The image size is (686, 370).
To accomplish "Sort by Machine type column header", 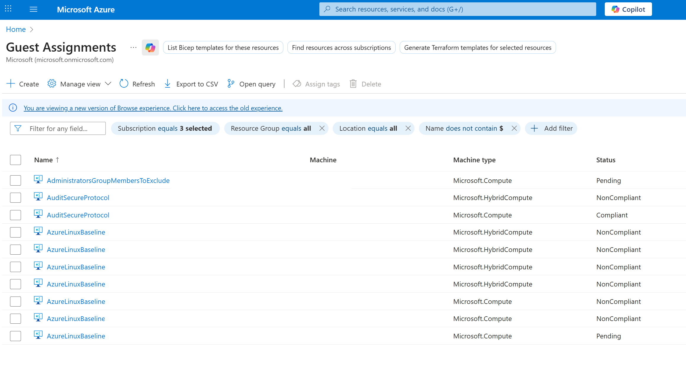I will pos(474,160).
